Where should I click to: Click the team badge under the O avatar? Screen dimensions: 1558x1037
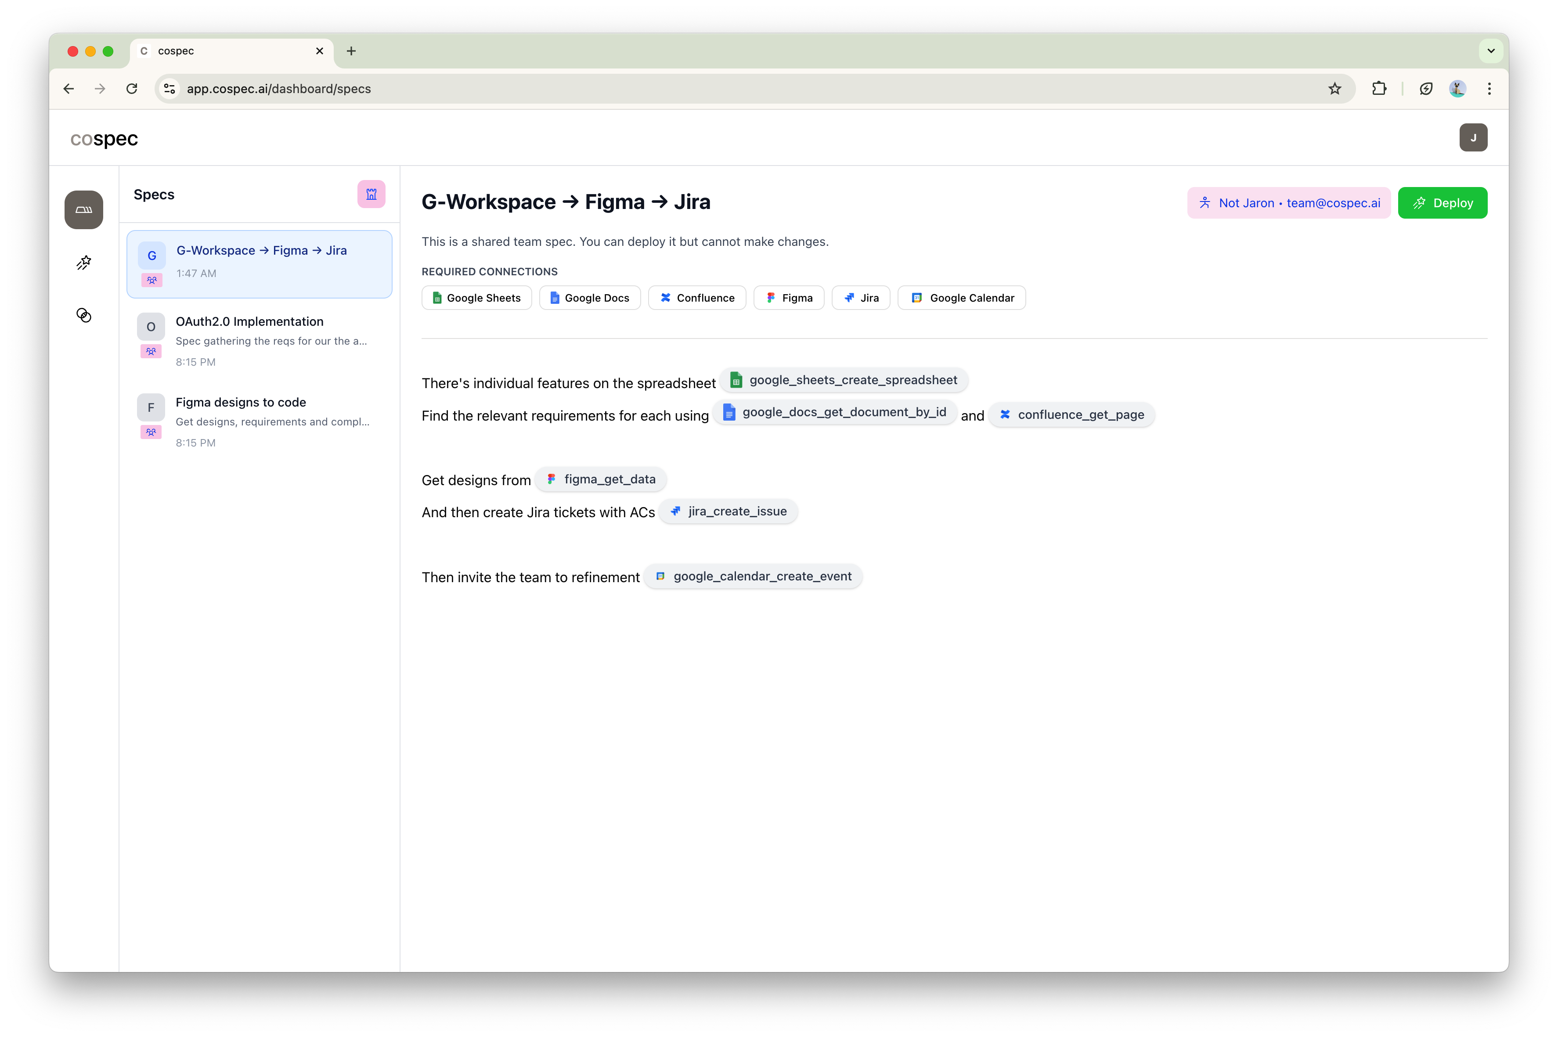[x=151, y=351]
